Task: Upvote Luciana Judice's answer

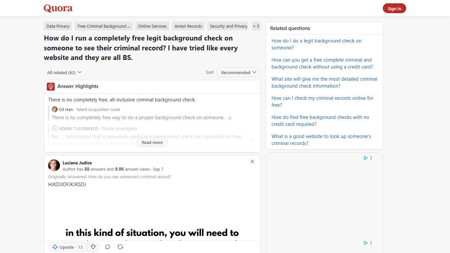Action: pos(67,247)
